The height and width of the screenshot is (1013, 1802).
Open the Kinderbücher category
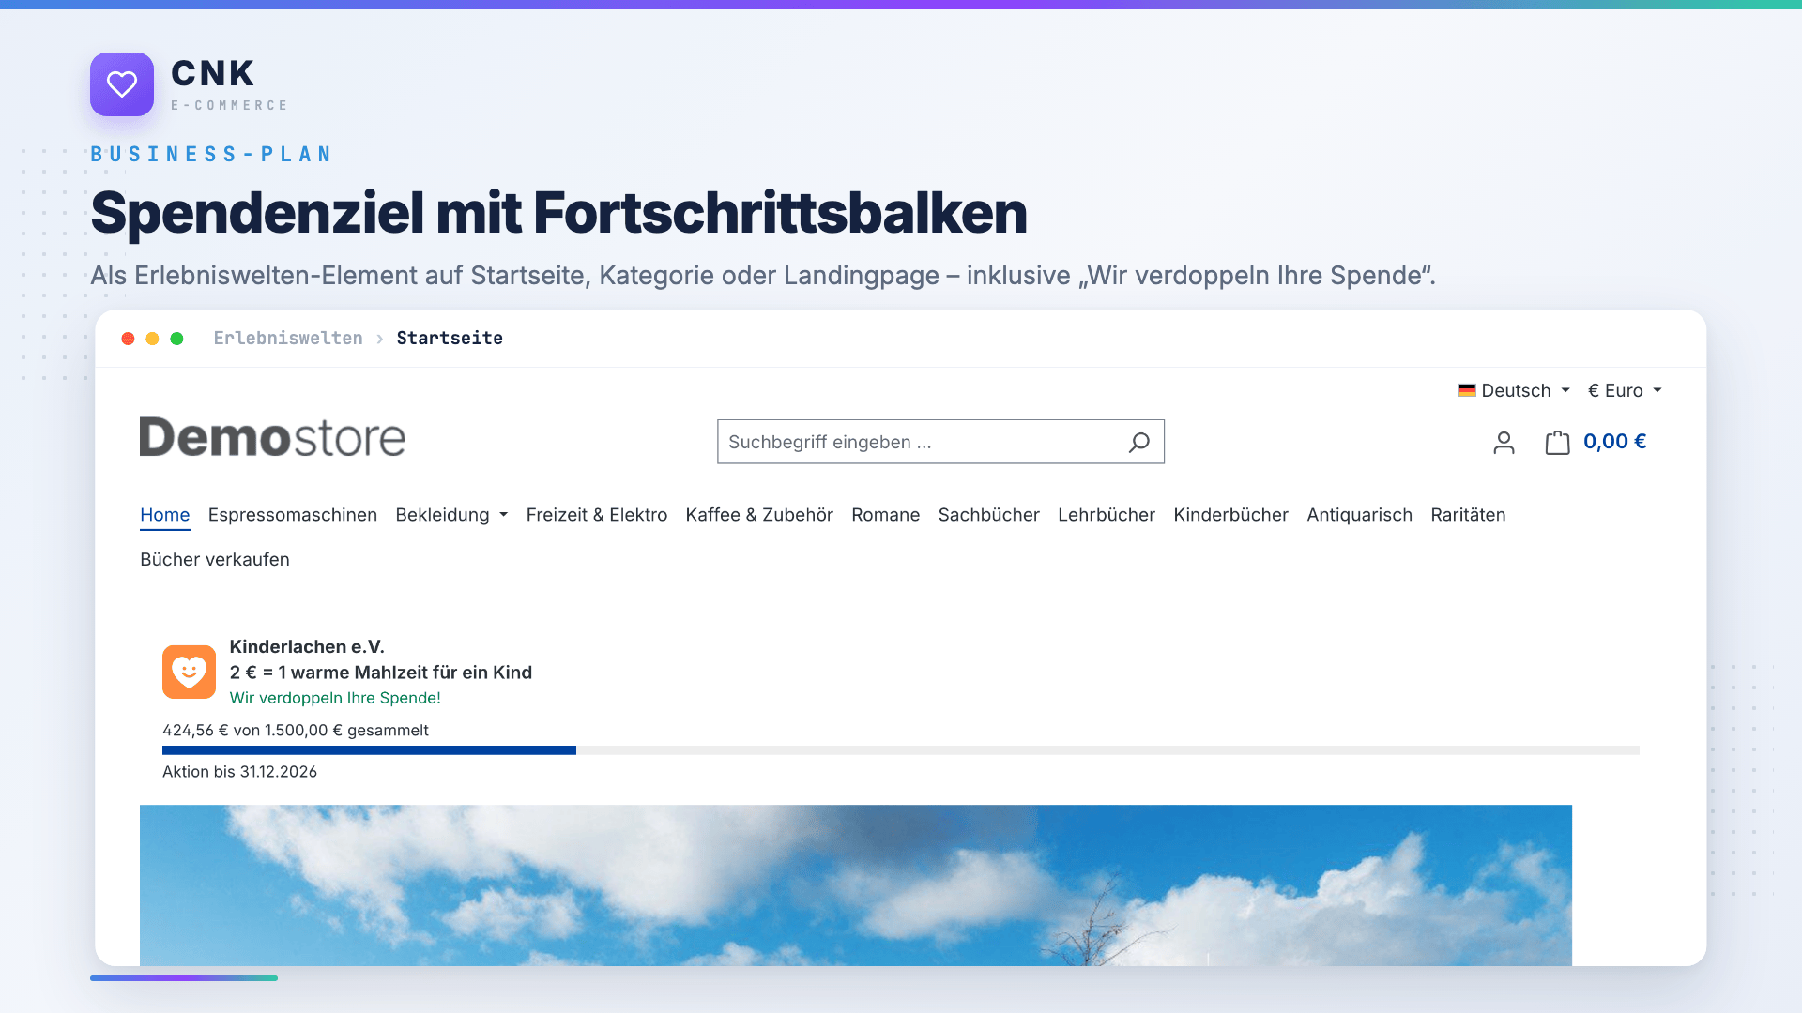click(x=1231, y=515)
